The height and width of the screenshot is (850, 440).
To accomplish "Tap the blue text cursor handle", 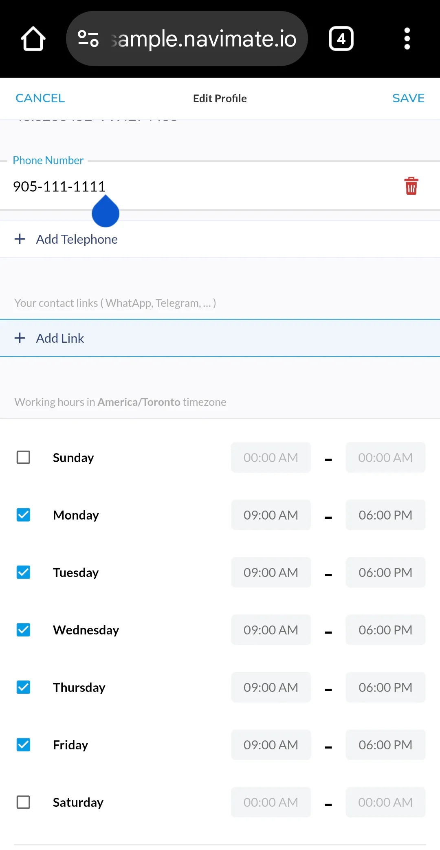I will (106, 213).
